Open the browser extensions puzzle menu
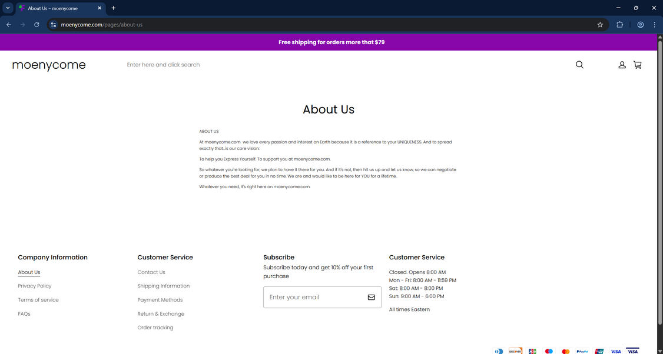This screenshot has height=354, width=663. 619,25
